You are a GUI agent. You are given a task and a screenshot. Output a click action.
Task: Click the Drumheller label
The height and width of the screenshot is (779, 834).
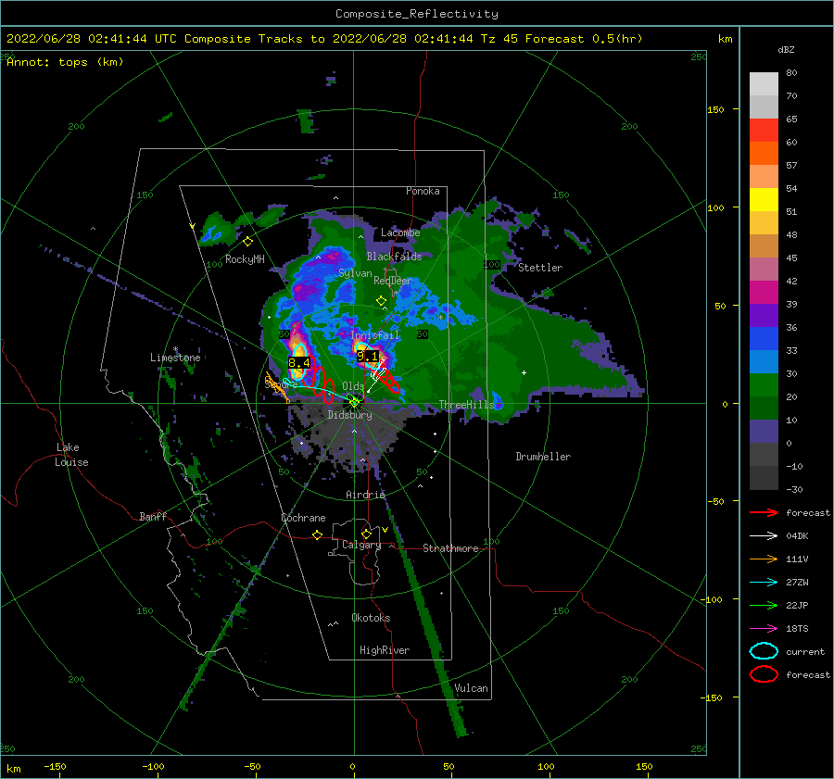pyautogui.click(x=543, y=457)
